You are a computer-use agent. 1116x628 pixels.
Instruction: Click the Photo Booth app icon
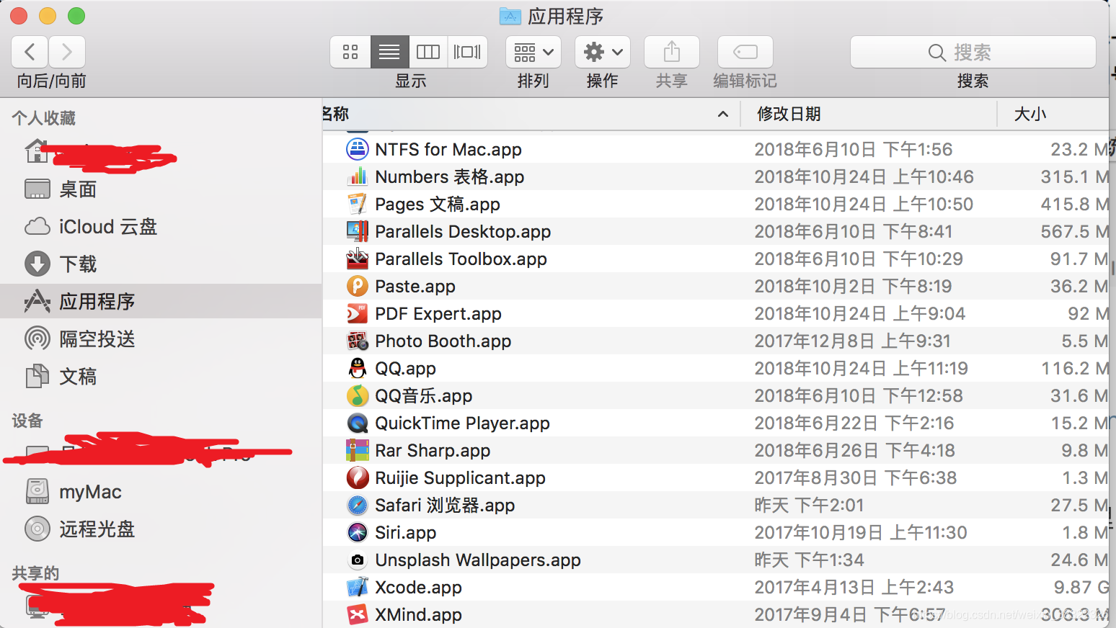click(358, 341)
